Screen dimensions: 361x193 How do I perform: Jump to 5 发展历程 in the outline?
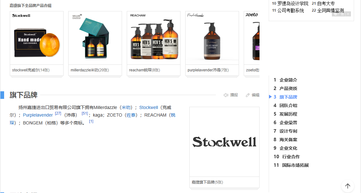pyautogui.click(x=285, y=114)
